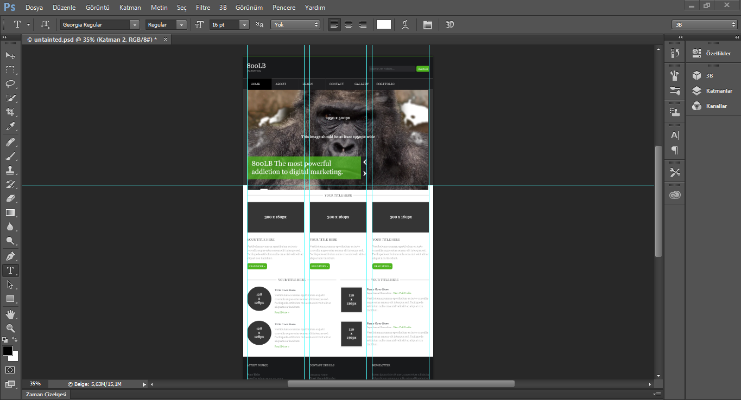The image size is (741, 400).
Task: Open the History panel icon
Action: point(675,53)
